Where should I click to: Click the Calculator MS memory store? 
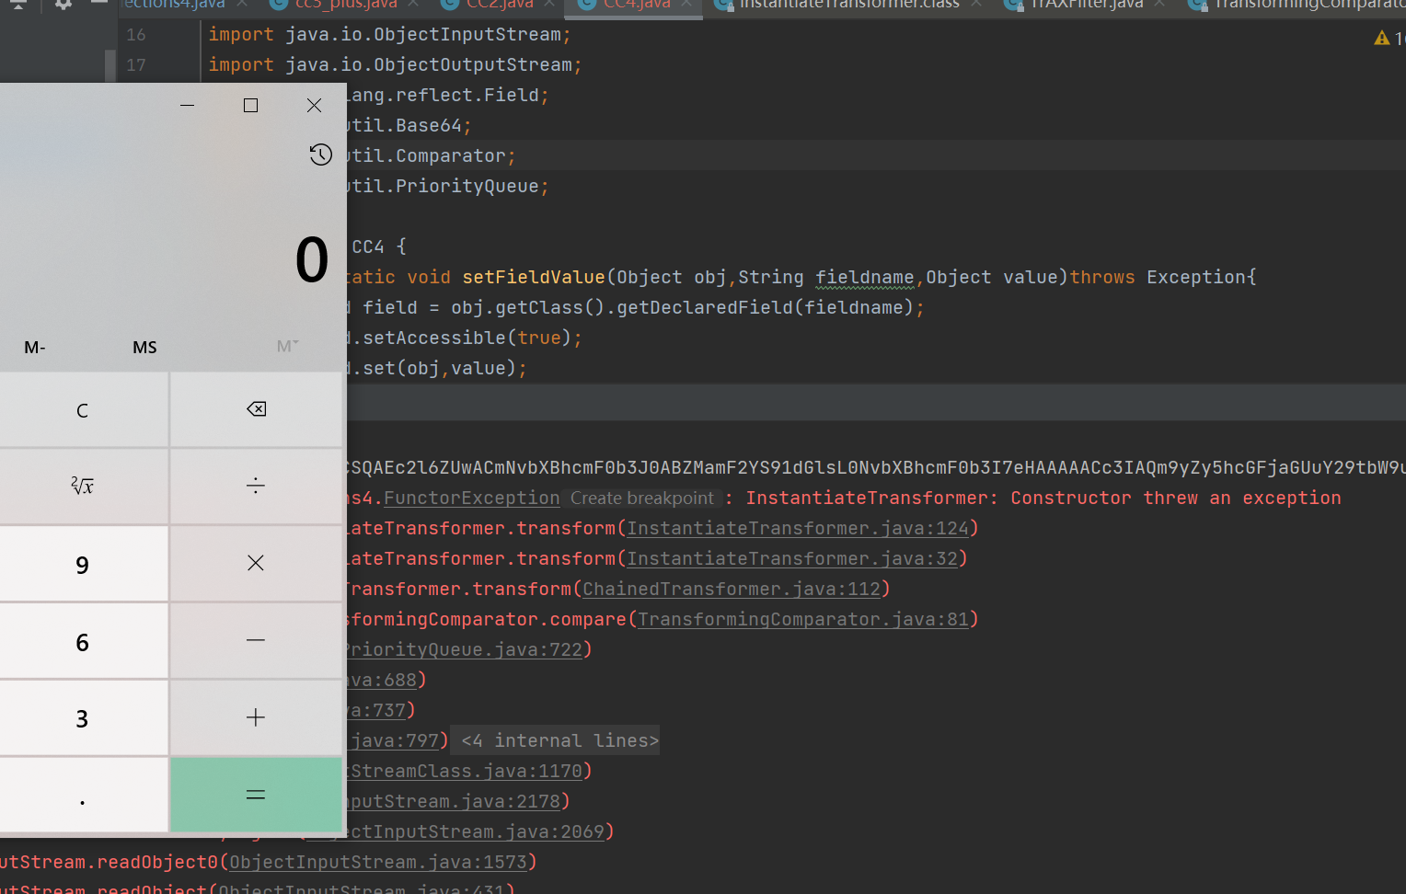coord(144,347)
